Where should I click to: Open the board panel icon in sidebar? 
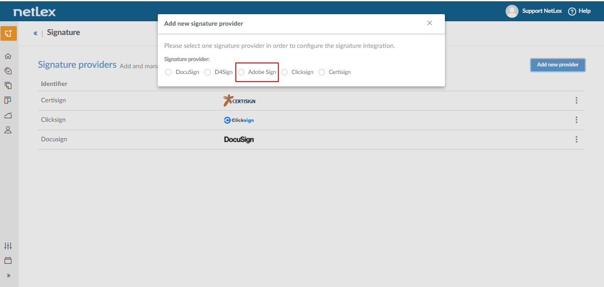point(8,101)
